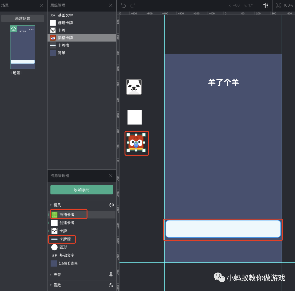295x291 pixels.
Task: Select (场景1)背景 in 资源管理器
Action: click(82, 263)
